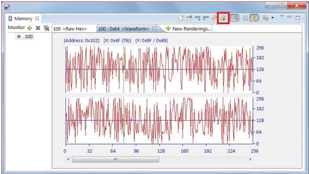Viewport: 309px width, 174px height.
Task: Click inside the lower waveform plot
Action: click(159, 120)
